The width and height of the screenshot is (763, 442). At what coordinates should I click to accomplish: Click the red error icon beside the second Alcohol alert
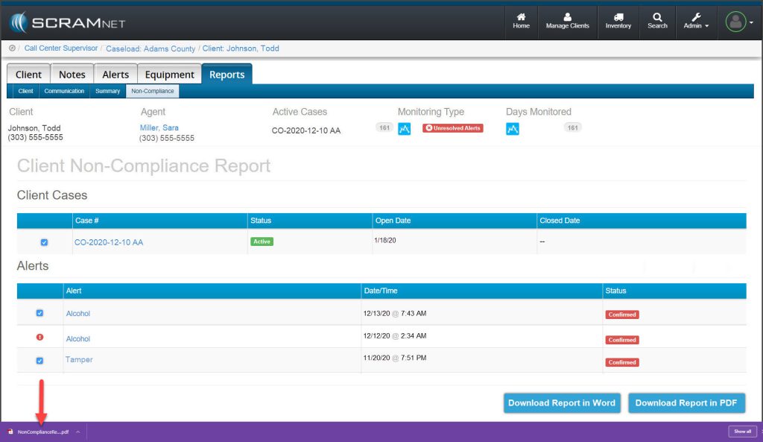pos(39,338)
